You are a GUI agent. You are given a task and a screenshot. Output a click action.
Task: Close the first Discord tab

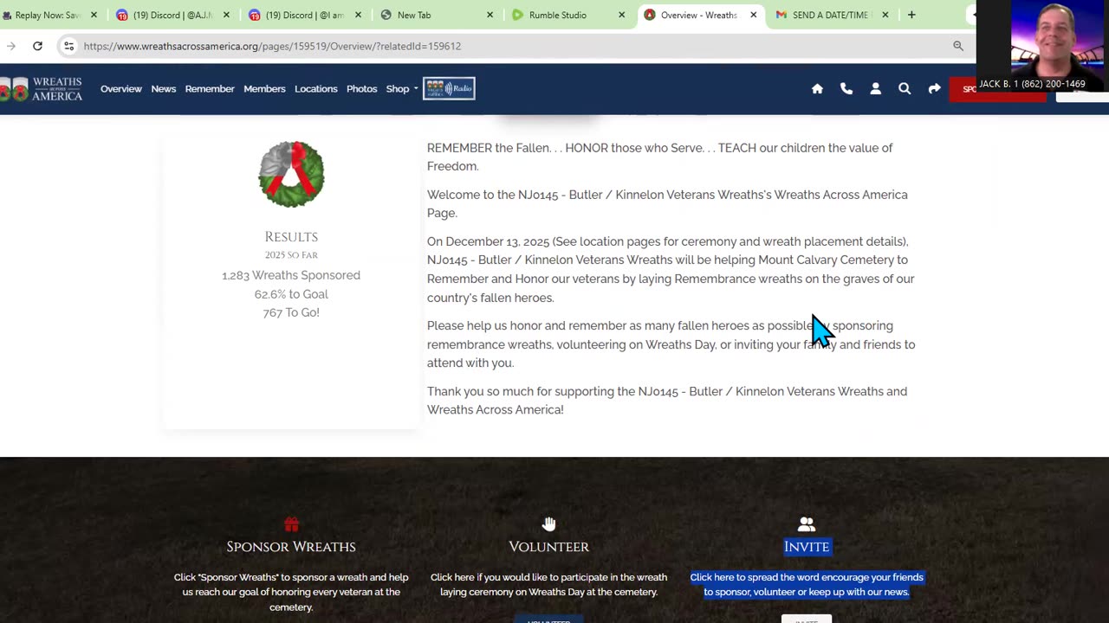[226, 15]
